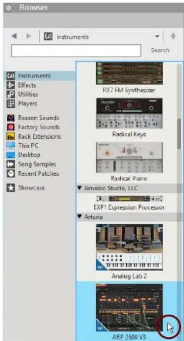
Task: Click the Radical Keys label
Action: coord(129,134)
